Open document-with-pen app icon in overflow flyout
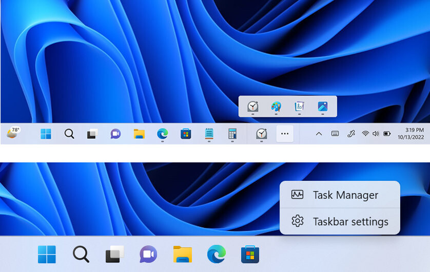Viewport: 430px width, 272px height. [x=299, y=107]
